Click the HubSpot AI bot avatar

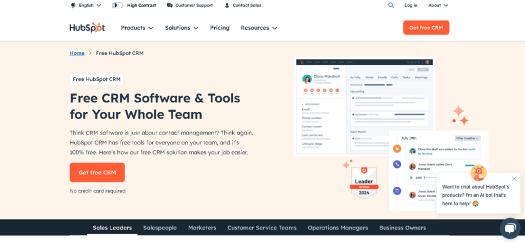coord(478,173)
